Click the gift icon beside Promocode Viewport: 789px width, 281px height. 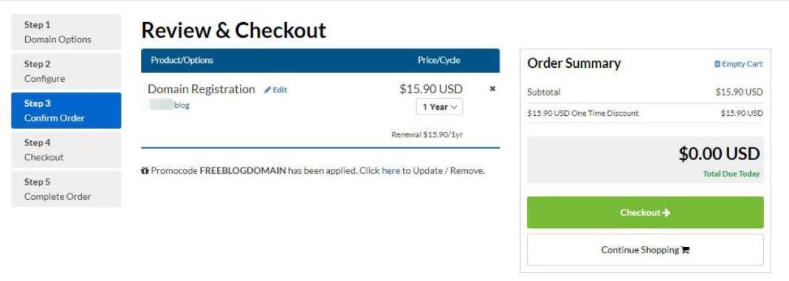(145, 171)
